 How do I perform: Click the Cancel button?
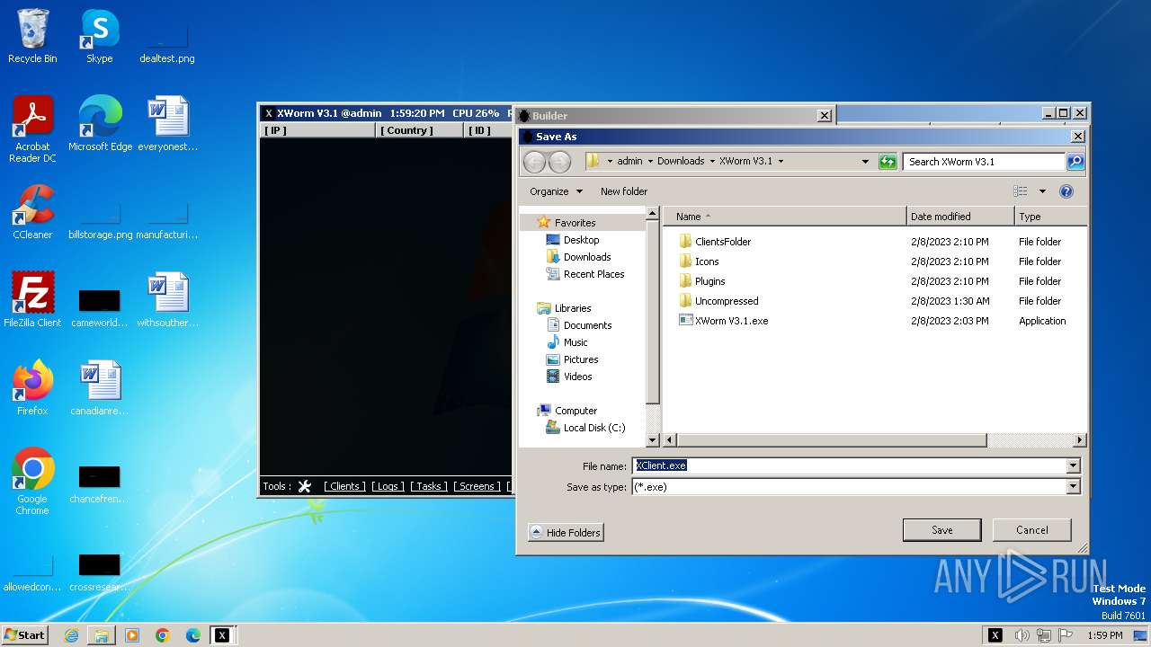pyautogui.click(x=1032, y=530)
